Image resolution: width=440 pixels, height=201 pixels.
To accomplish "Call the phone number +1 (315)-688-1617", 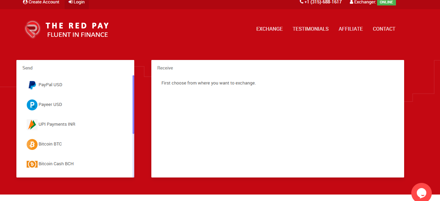I will coord(321,2).
